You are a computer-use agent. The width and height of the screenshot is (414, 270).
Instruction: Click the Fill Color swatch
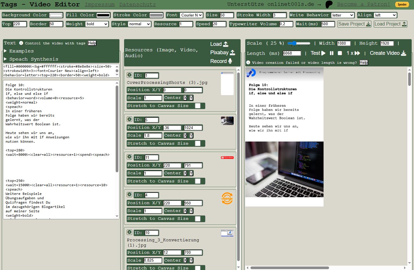[x=103, y=15]
